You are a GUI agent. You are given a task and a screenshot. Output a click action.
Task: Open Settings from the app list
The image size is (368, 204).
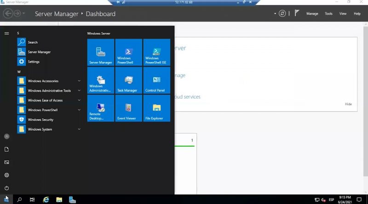coord(49,61)
